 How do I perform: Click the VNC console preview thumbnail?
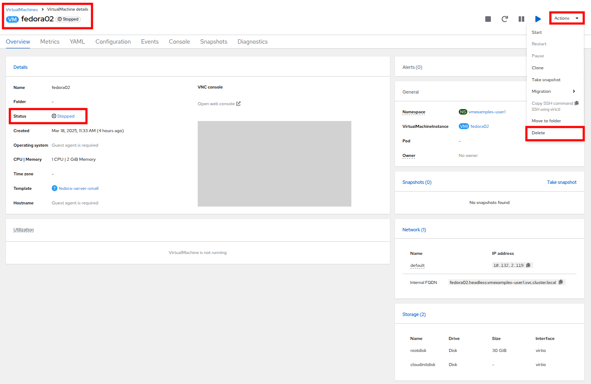274,164
